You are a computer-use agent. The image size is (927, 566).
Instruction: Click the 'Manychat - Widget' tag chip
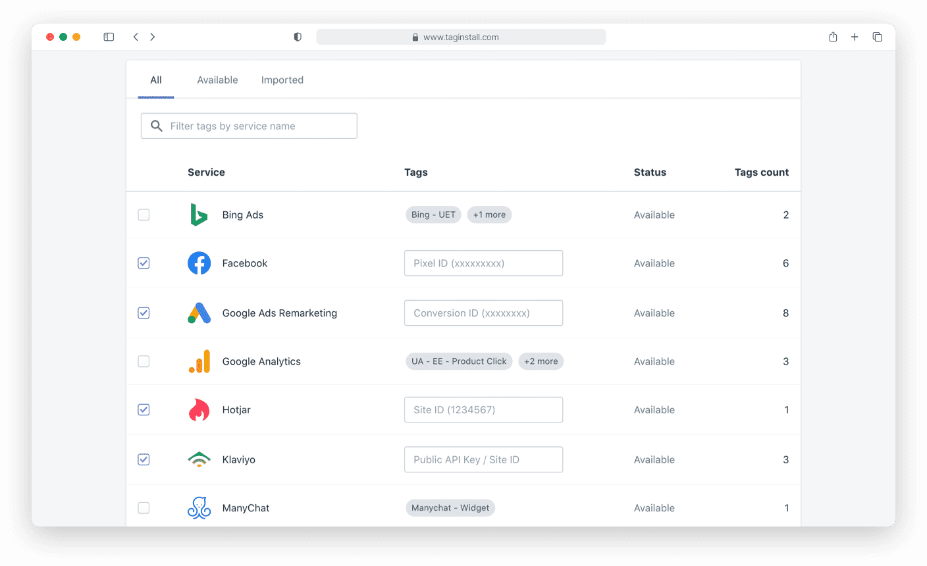450,508
